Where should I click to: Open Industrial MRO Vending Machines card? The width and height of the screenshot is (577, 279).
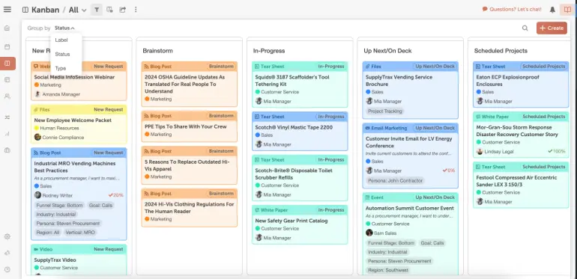(79, 194)
